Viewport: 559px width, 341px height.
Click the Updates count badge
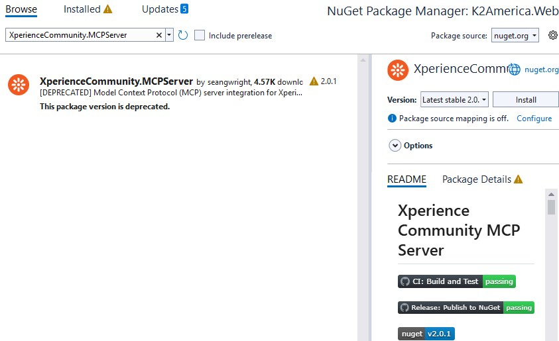click(x=184, y=9)
